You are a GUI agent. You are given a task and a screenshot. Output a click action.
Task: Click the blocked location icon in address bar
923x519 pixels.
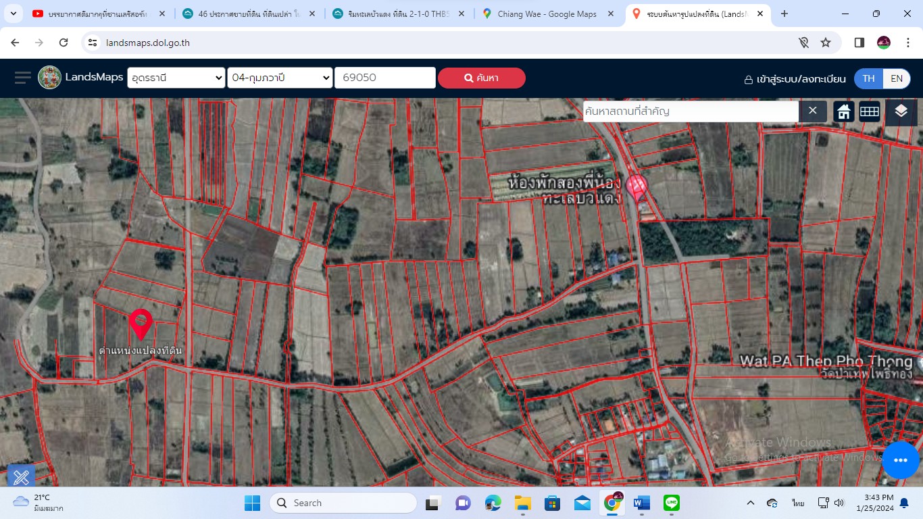click(x=803, y=43)
